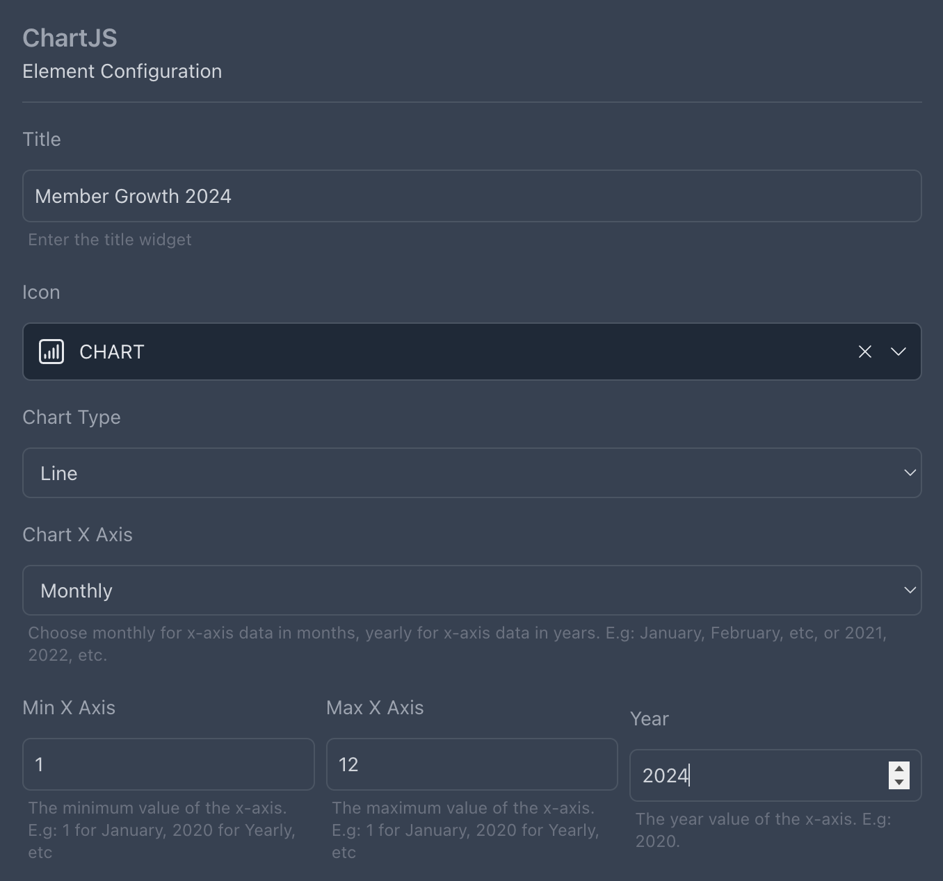Click the bar chart icon in Icon field
The image size is (943, 881).
tap(51, 352)
